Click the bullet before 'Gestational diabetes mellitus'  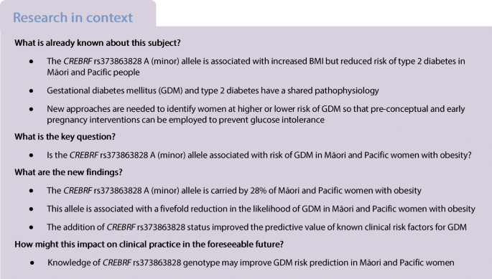pyautogui.click(x=31, y=91)
